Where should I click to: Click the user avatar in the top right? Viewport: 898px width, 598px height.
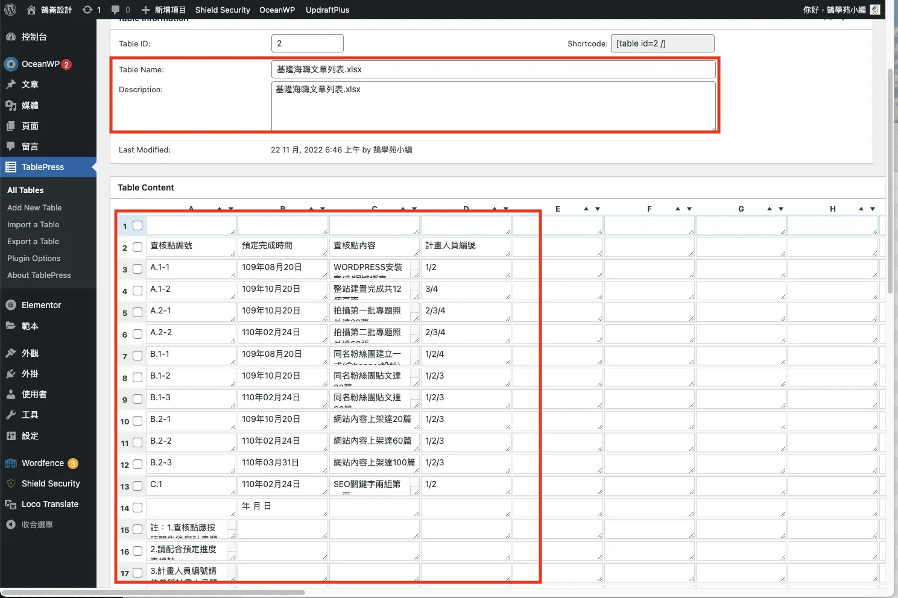tap(875, 10)
